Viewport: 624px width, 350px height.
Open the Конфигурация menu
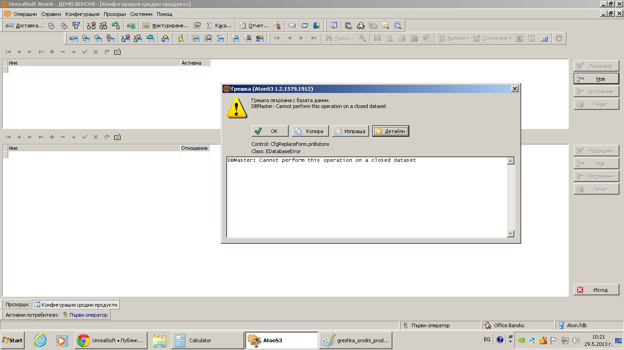click(82, 14)
